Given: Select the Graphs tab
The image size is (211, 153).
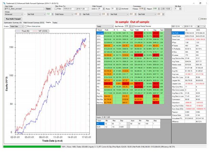Looking at the screenshot, I should click(48, 22).
